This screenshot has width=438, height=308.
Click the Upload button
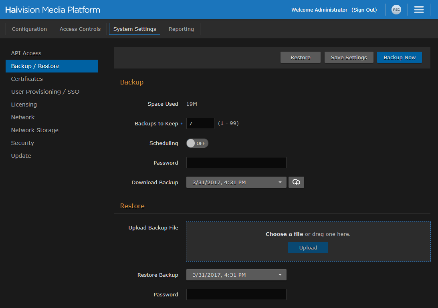pos(308,247)
